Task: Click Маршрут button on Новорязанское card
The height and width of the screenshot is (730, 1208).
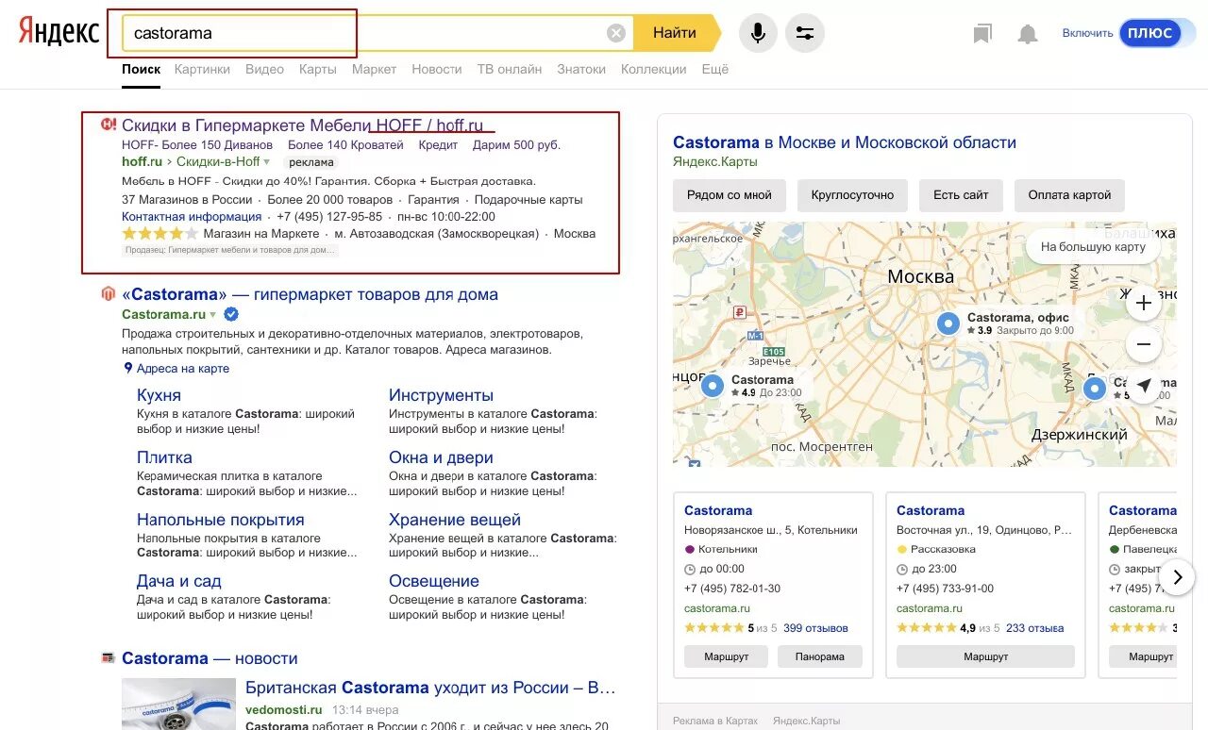Action: (726, 656)
